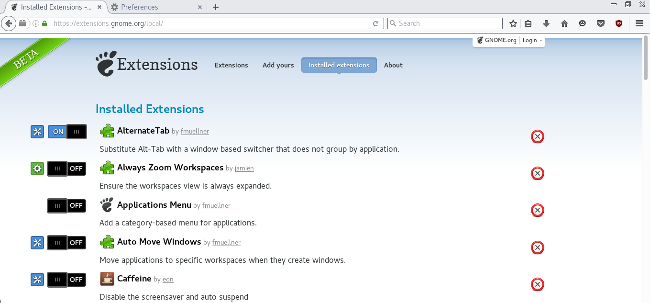The width and height of the screenshot is (650, 303).
Task: Open AlternateTab settings wrench icon
Action: coord(37,132)
